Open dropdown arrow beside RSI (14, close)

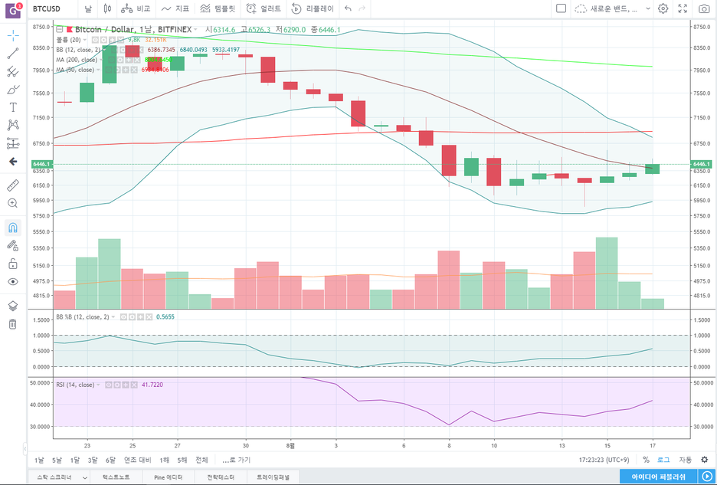pyautogui.click(x=98, y=385)
